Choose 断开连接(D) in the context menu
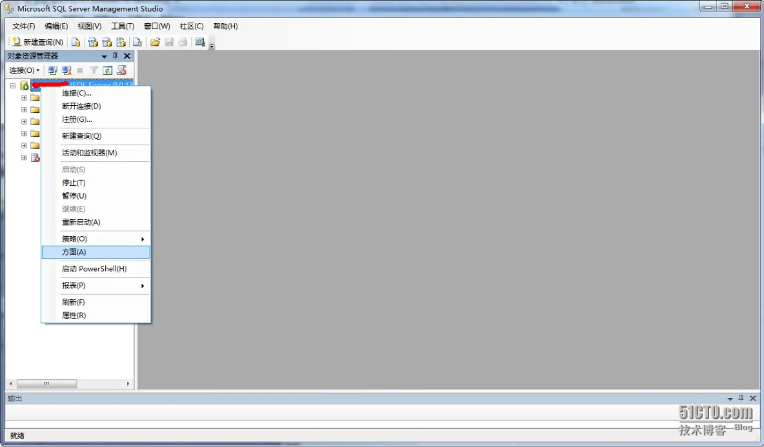The height and width of the screenshot is (447, 764). [x=96, y=106]
